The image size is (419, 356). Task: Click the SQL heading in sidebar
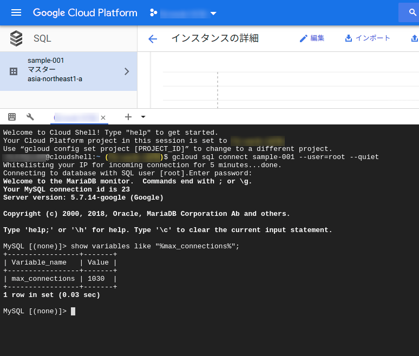[x=42, y=38]
